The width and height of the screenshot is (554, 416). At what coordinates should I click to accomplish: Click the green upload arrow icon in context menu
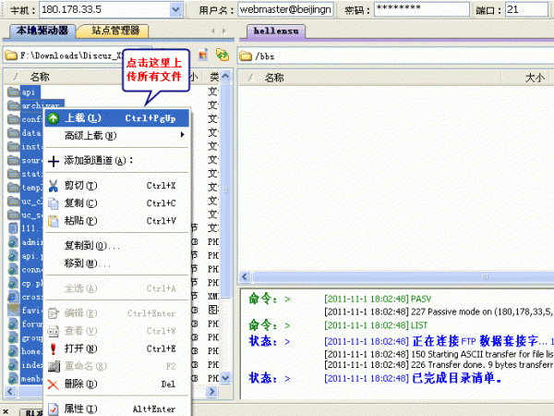[x=54, y=118]
